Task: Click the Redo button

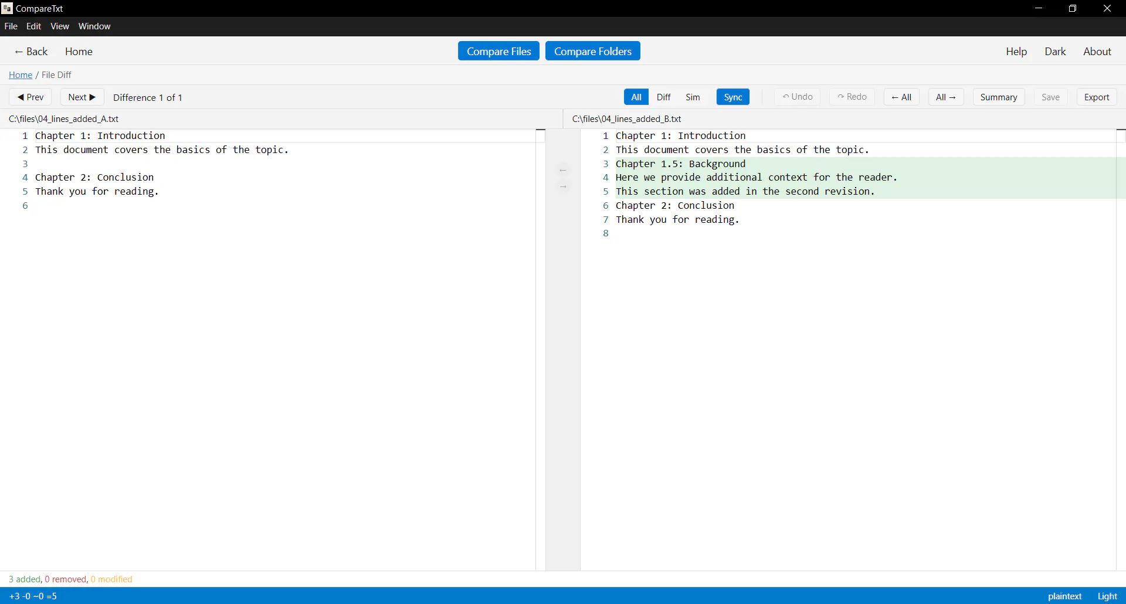Action: tap(852, 97)
